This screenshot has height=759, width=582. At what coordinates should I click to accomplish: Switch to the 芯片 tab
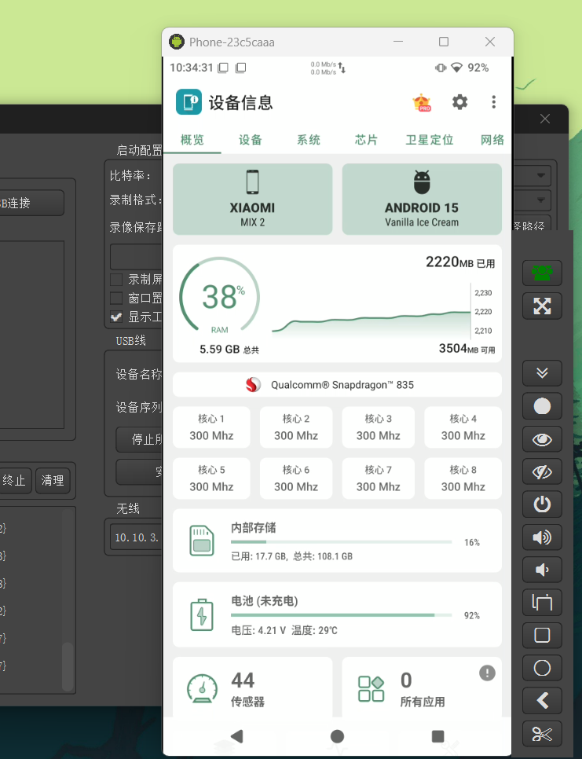pos(366,140)
